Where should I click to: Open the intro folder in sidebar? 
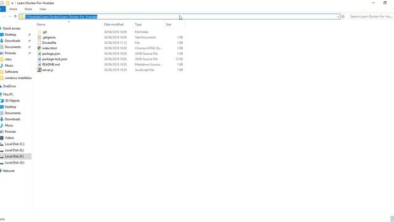coord(8,59)
